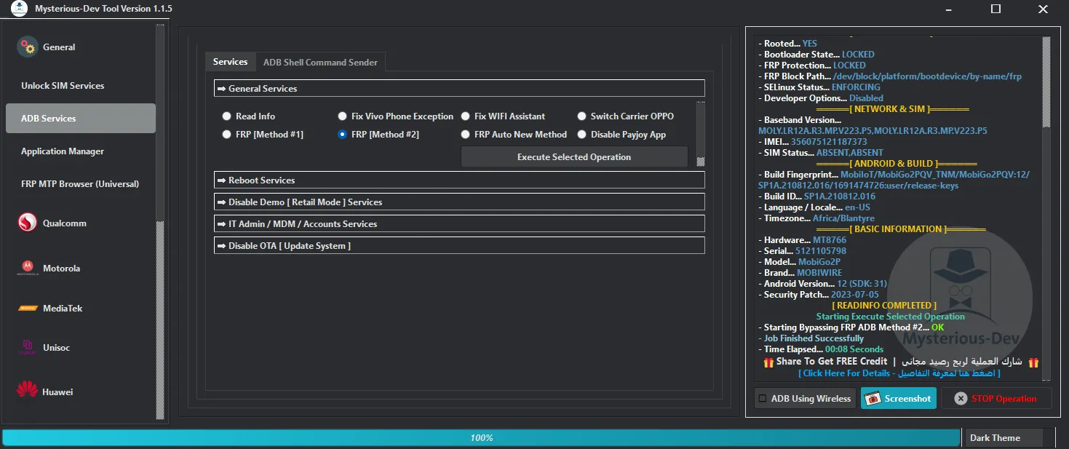Click the MediaTek logo icon
This screenshot has width=1069, height=449.
[x=28, y=309]
